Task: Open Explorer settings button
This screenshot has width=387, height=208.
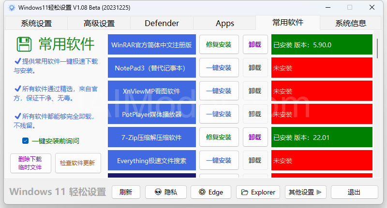Action: point(258,192)
